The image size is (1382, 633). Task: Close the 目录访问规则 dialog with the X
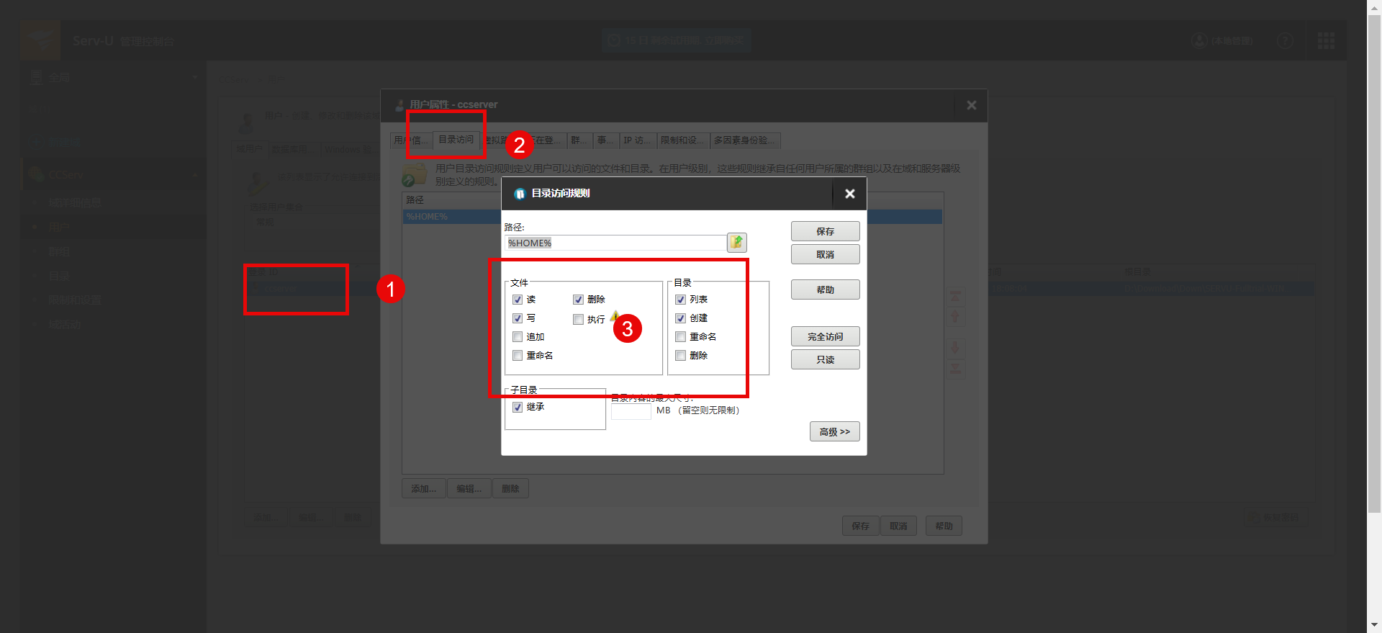click(849, 194)
